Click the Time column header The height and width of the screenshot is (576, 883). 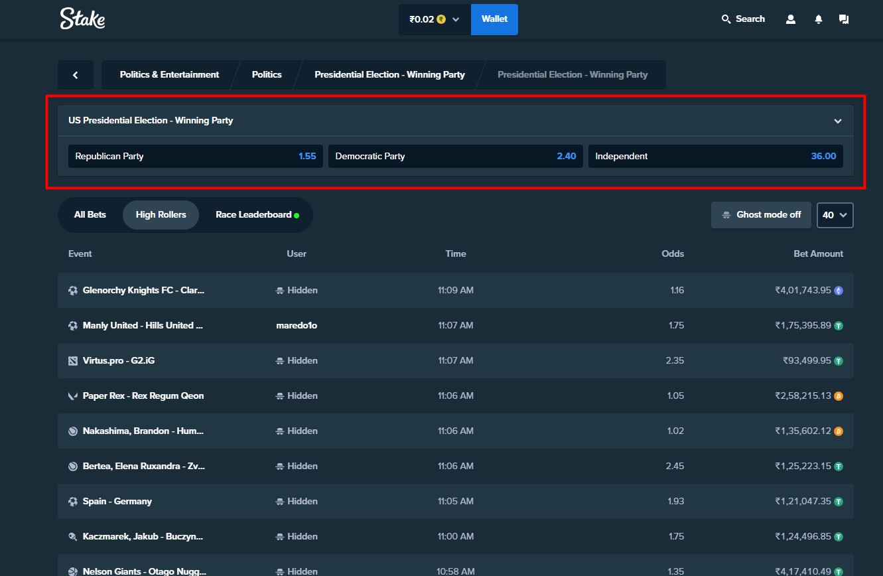click(456, 253)
